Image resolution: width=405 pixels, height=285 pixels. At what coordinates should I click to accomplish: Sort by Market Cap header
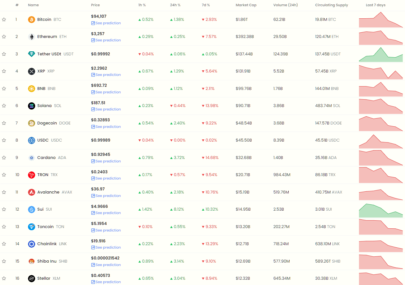246,5
